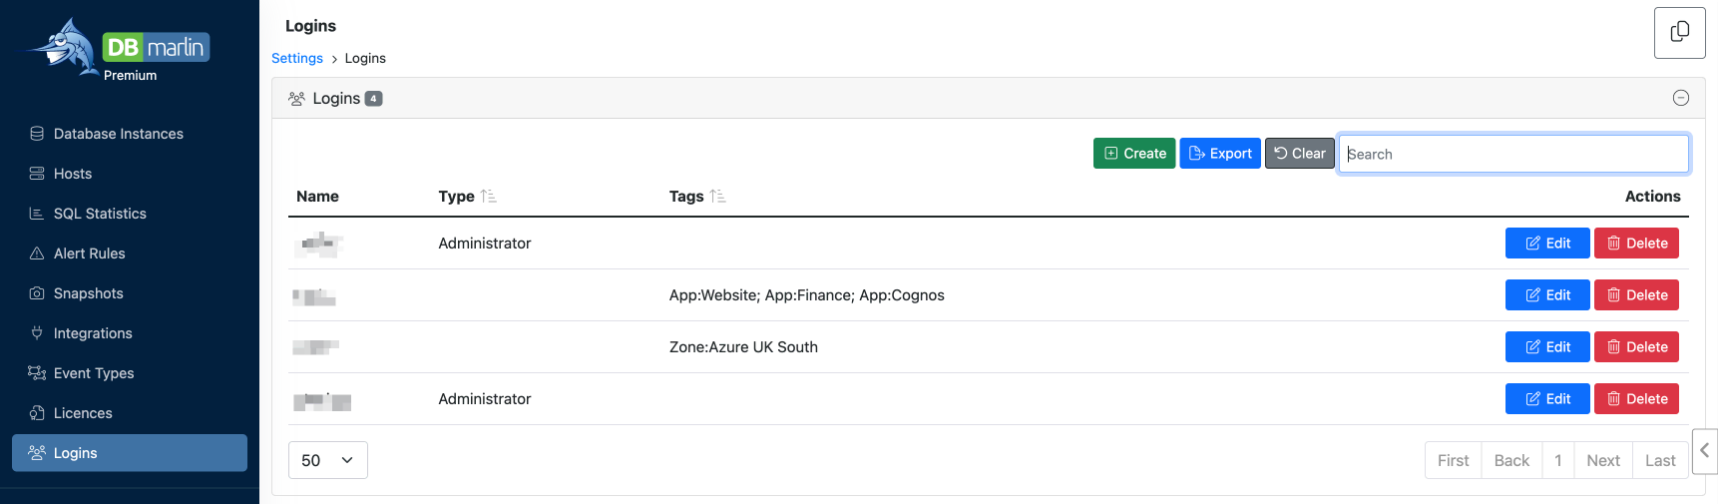Go to Next page

coord(1603,460)
